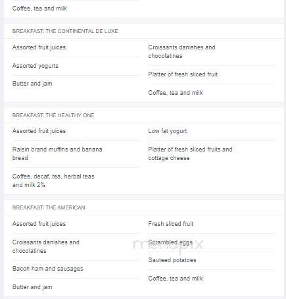Click Assorted fruit juices under The Healthy One
The height and width of the screenshot is (299, 286).
(x=39, y=131)
